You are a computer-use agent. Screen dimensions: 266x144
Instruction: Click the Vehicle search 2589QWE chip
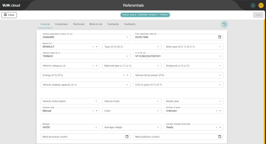click(145, 15)
